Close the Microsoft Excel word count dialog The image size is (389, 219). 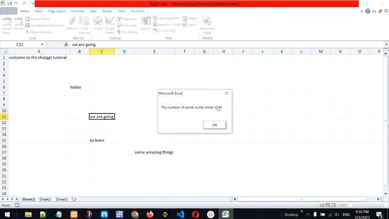click(227, 93)
